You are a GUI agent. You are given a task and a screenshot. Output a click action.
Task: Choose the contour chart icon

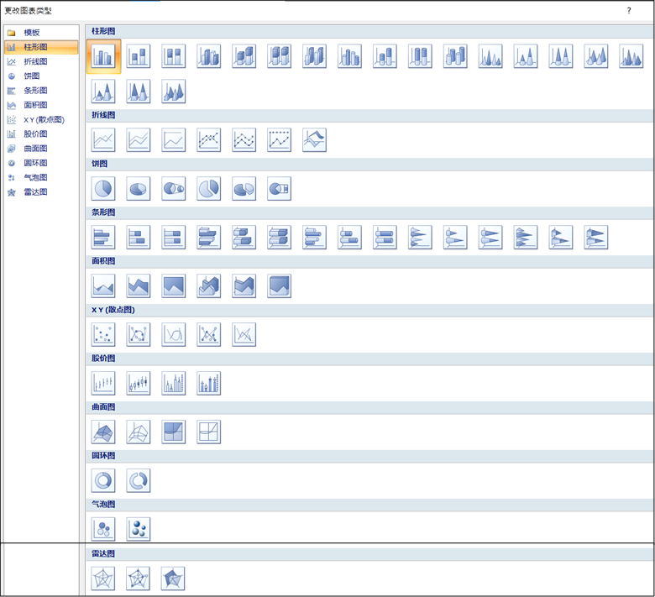coord(173,432)
